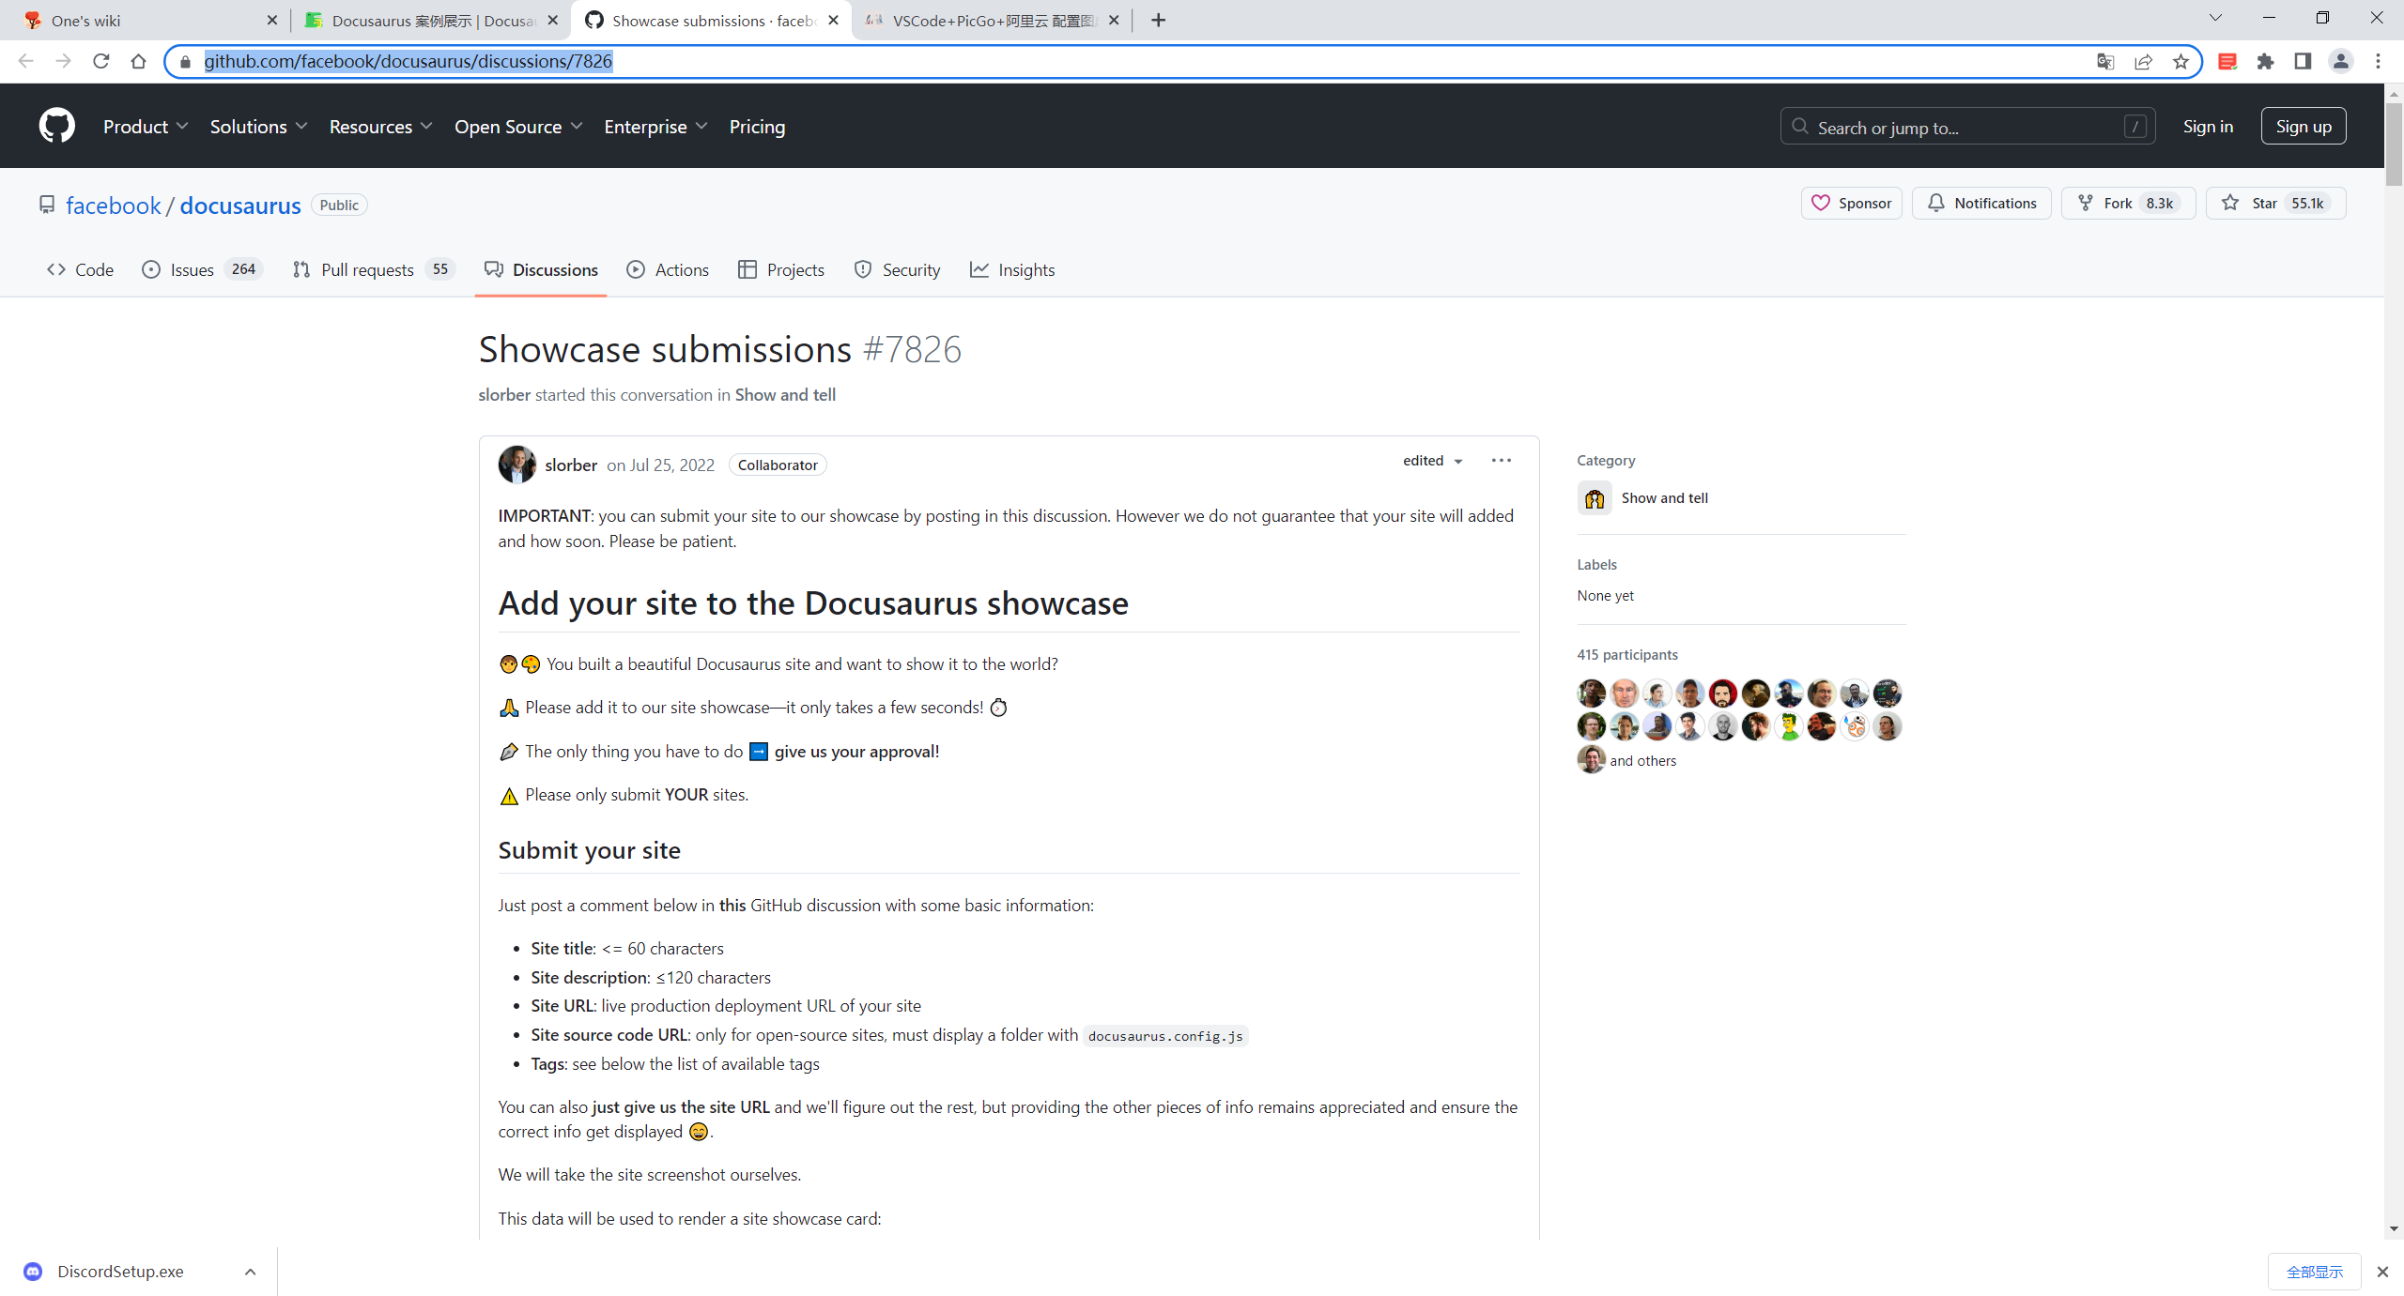Click the Sign up button
The width and height of the screenshot is (2404, 1296).
(2304, 127)
